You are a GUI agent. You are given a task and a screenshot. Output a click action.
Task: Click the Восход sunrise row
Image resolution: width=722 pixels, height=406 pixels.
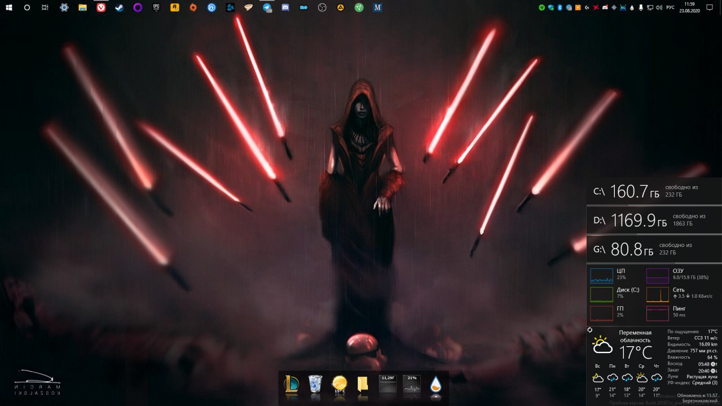pos(692,364)
